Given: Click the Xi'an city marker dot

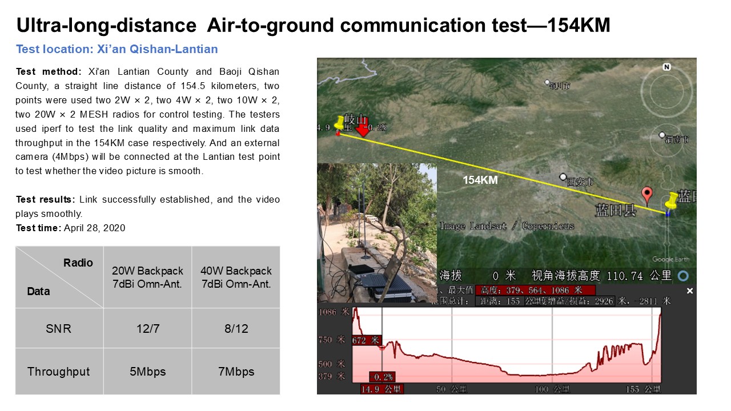Looking at the screenshot, I should (563, 177).
